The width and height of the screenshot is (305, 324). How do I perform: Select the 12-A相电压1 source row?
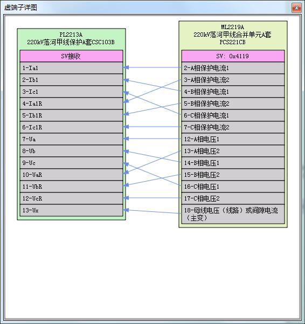[x=233, y=139]
